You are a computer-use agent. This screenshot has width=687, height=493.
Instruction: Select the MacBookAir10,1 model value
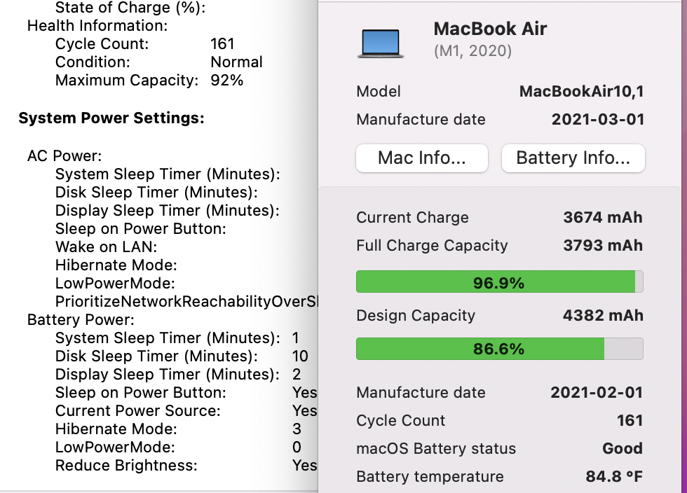583,91
